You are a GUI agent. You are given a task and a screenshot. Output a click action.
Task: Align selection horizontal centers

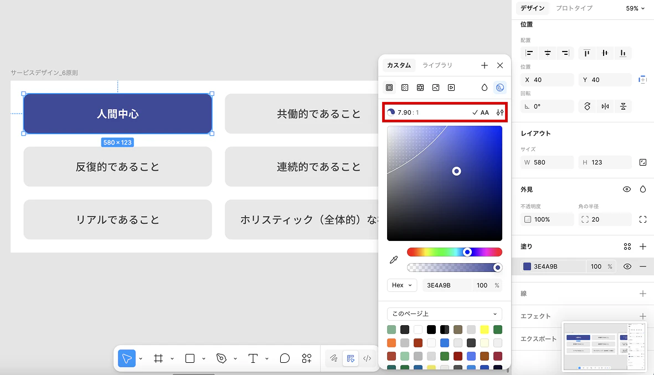[x=548, y=53]
